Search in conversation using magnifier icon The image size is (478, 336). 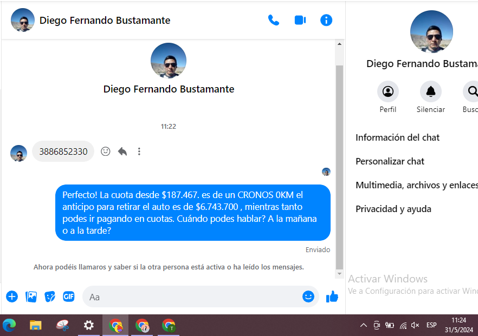pyautogui.click(x=471, y=91)
